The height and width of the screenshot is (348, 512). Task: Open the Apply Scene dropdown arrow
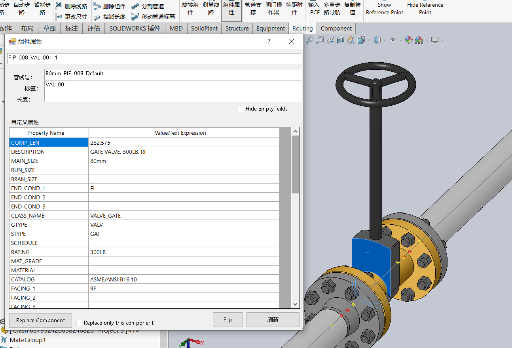[x=427, y=40]
